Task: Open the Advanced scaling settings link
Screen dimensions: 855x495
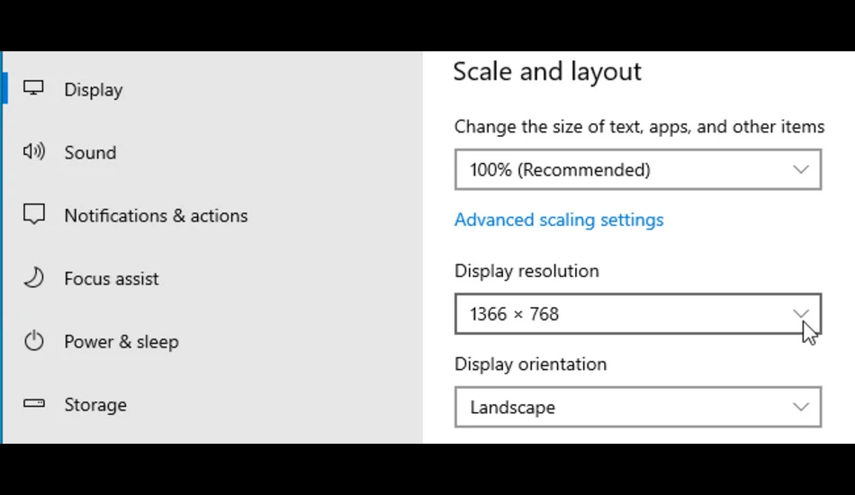Action: tap(559, 220)
